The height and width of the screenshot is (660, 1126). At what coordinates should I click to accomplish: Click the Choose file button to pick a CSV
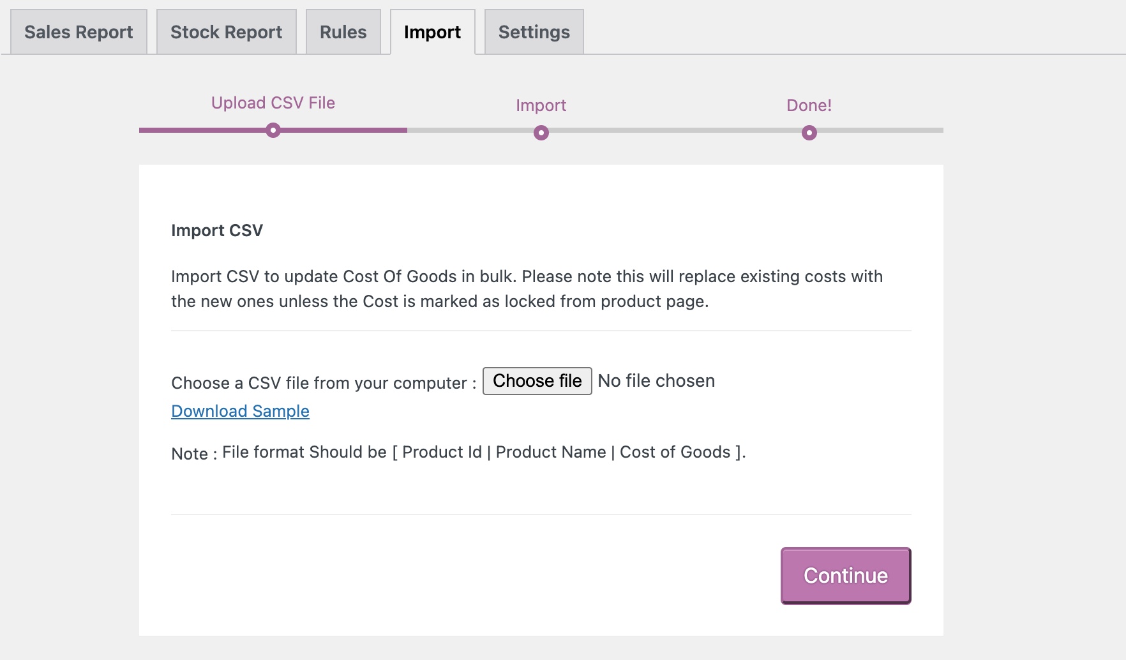pyautogui.click(x=537, y=380)
